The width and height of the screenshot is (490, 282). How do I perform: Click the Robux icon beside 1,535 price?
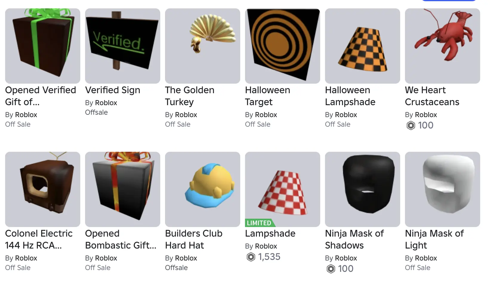[x=251, y=257]
